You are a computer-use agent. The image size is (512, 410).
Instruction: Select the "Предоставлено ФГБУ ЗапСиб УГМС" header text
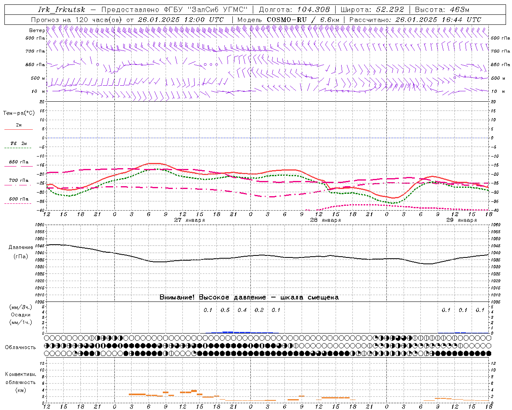174,10
